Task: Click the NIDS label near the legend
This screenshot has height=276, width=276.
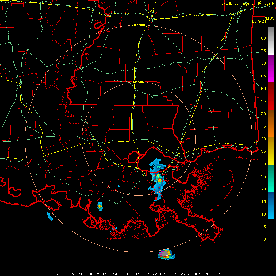Action: pyautogui.click(x=269, y=18)
